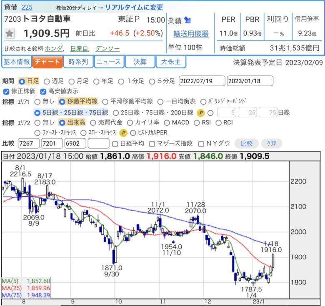325x306 pixels.
Task: Select the ファースト・ストキャス indicator
Action: click(37, 133)
